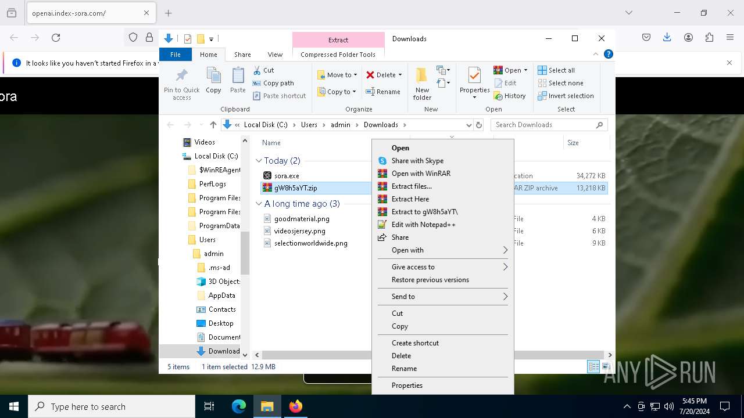Click the Search Downloads field

549,125
